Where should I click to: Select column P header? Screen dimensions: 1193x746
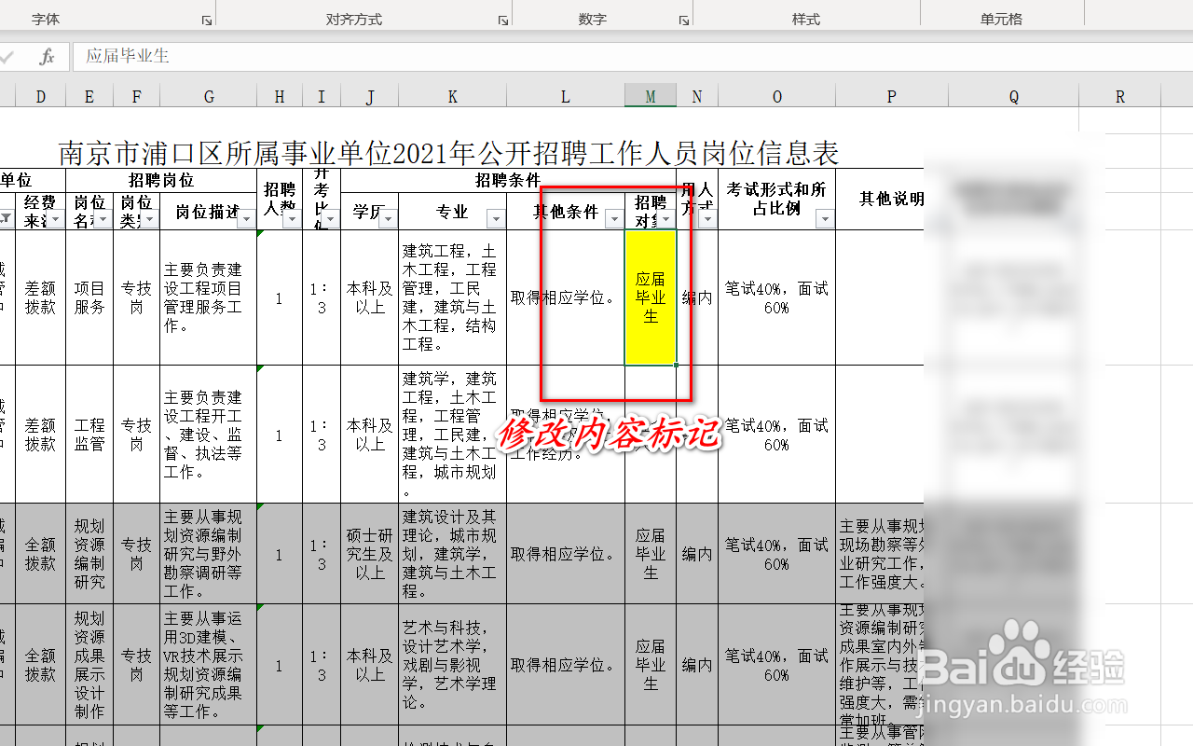892,96
